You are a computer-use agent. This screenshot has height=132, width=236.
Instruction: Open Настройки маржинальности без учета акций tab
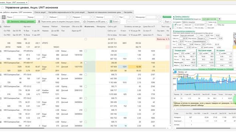point(66,12)
